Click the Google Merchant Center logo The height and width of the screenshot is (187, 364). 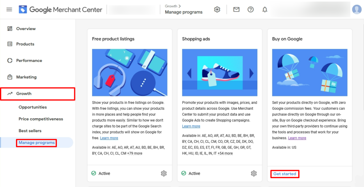[60, 10]
